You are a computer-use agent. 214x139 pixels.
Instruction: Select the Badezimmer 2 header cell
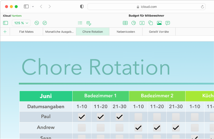[x=157, y=96]
